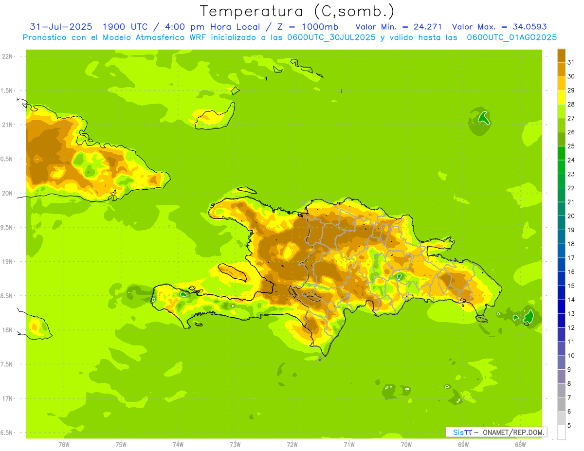Click the 69W longitude axis label
This screenshot has height=451, width=584.
[463, 445]
